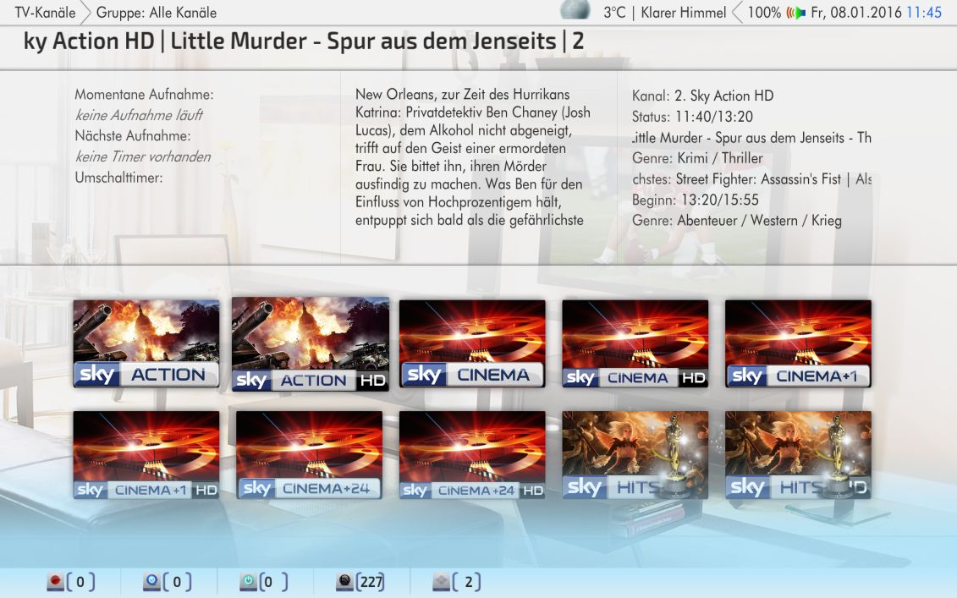Click the recording count value 0
Screen dimensions: 957x598
[80, 582]
